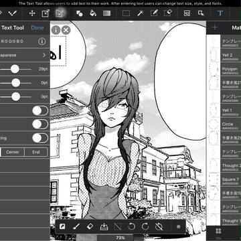The width and height of the screenshot is (241, 241).
Task: Tap the Polygon thumbnail preview
Action: 214,69
